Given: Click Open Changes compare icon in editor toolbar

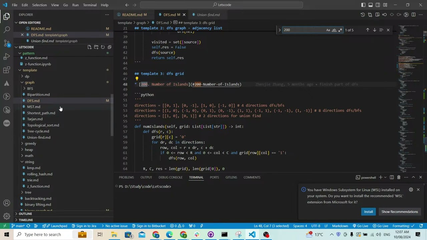Looking at the screenshot, I should coord(370,15).
